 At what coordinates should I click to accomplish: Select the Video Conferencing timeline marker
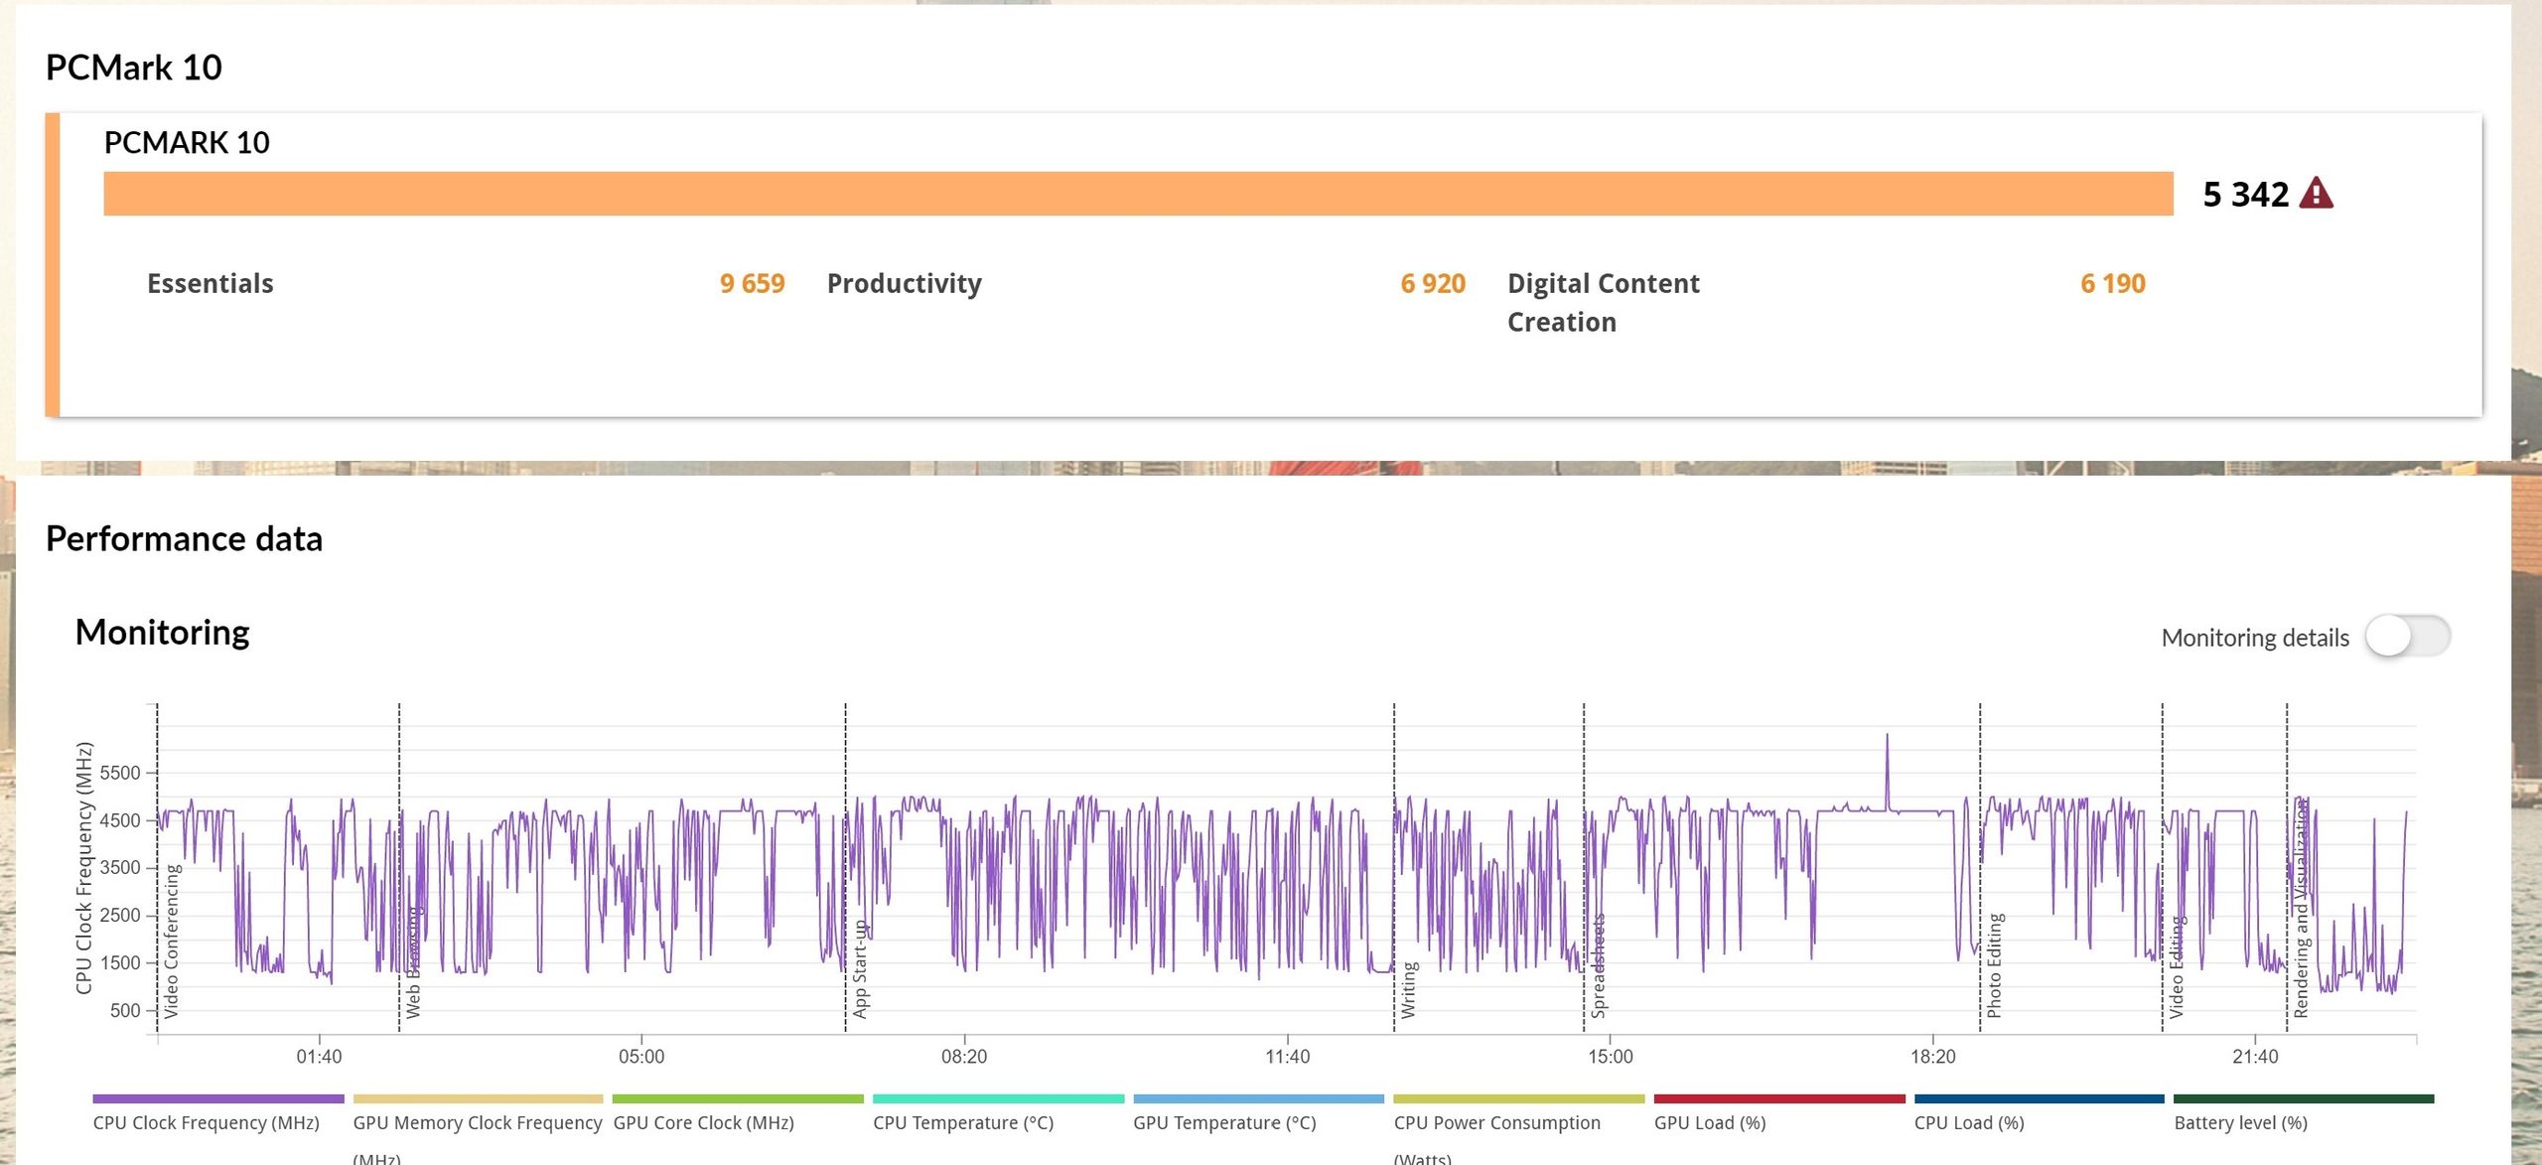(171, 941)
